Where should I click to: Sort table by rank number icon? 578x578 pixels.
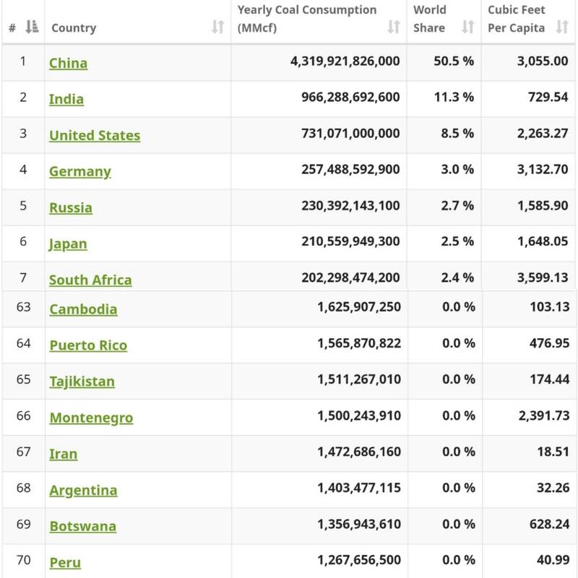click(x=31, y=27)
